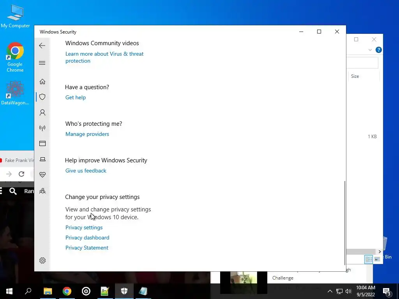399x299 pixels.
Task: Switch File Explorer to details view
Action: coord(369,259)
